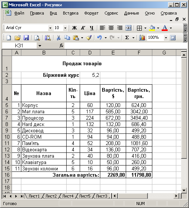Center text alignment button
Viewport: 189px width, 208px height.
click(111, 28)
